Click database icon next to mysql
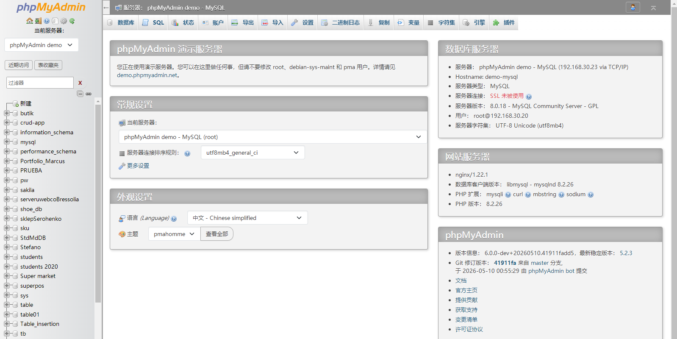The width and height of the screenshot is (677, 339). 15,142
